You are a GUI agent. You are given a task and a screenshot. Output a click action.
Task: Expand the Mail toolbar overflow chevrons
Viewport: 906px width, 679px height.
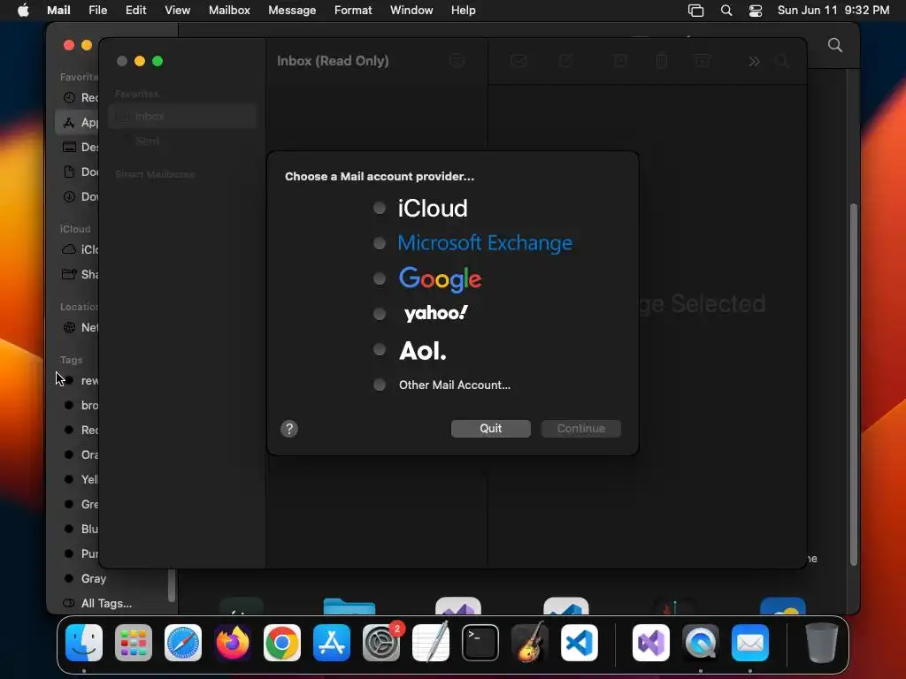coord(754,61)
